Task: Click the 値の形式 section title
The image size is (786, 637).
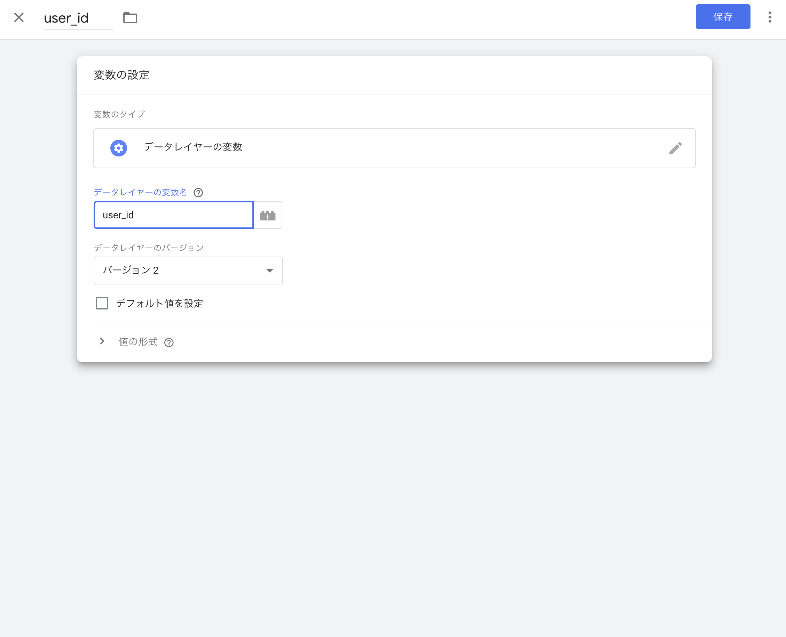Action: (138, 341)
